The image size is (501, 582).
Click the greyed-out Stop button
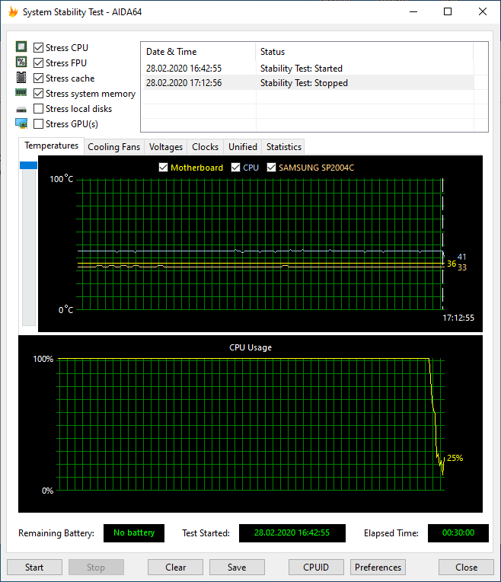point(96,568)
